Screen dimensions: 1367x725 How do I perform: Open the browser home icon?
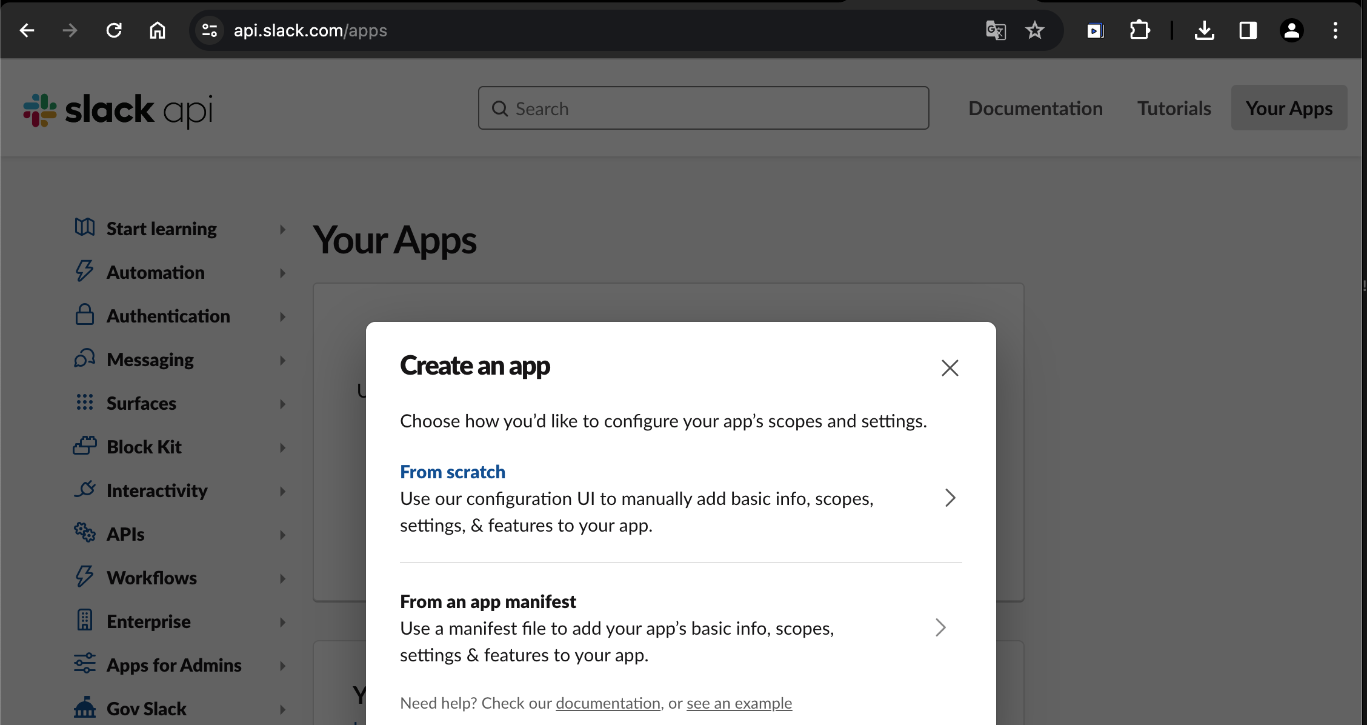[x=158, y=30]
